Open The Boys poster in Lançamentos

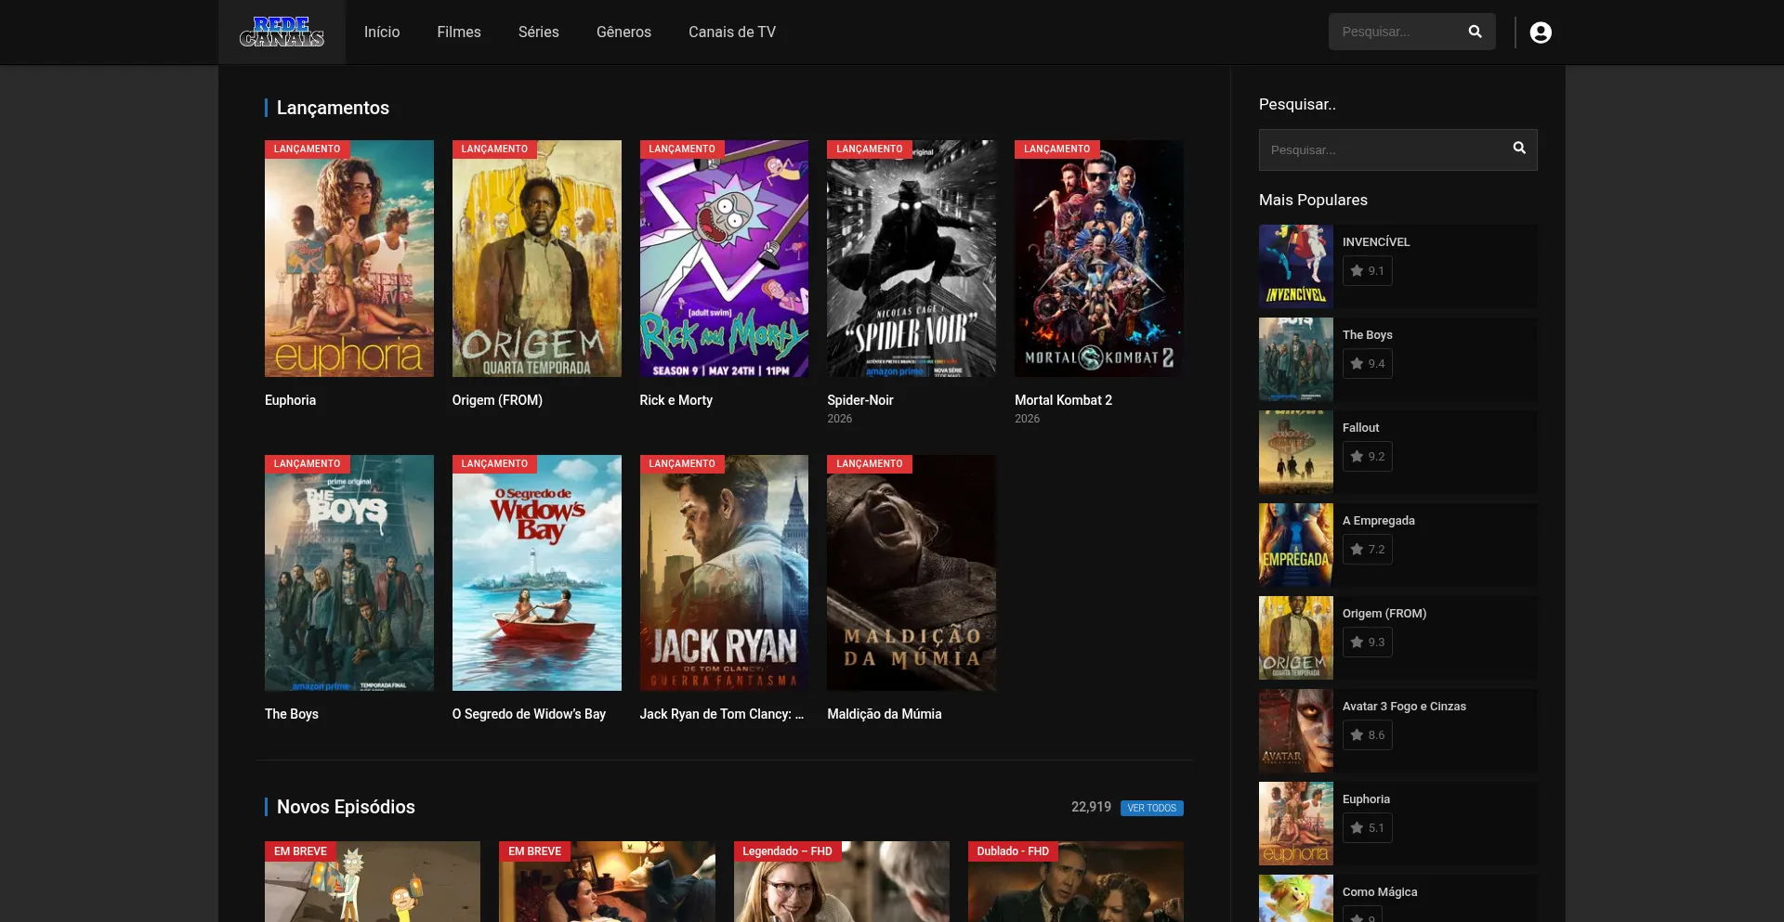point(349,573)
